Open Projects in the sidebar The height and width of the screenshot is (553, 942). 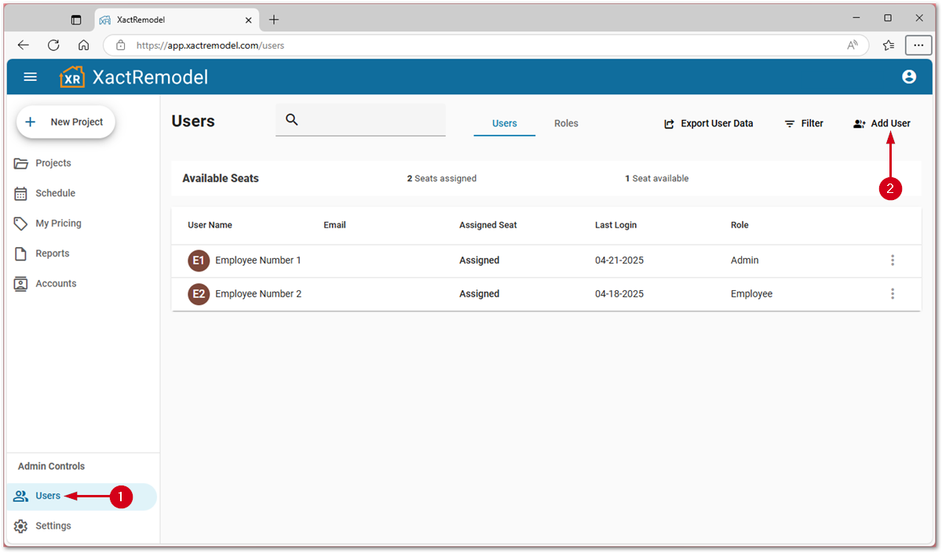(x=53, y=163)
